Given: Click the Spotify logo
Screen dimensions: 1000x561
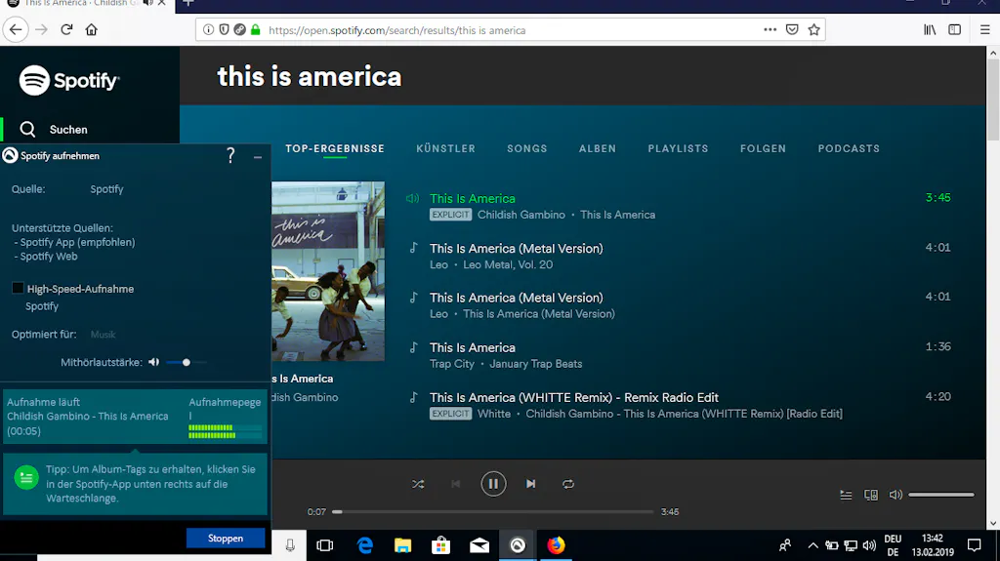Looking at the screenshot, I should [69, 80].
